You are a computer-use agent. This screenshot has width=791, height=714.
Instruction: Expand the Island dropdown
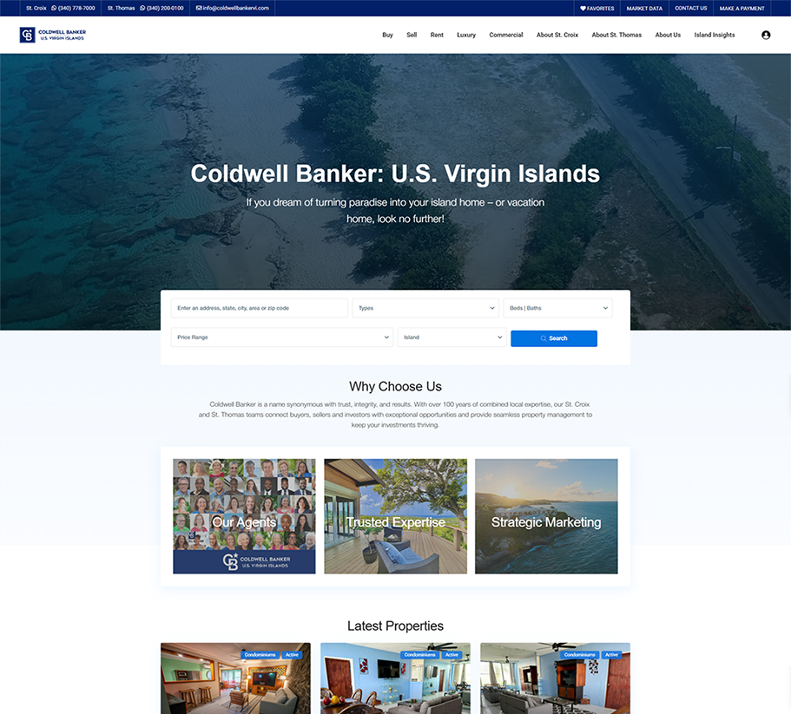click(x=452, y=337)
